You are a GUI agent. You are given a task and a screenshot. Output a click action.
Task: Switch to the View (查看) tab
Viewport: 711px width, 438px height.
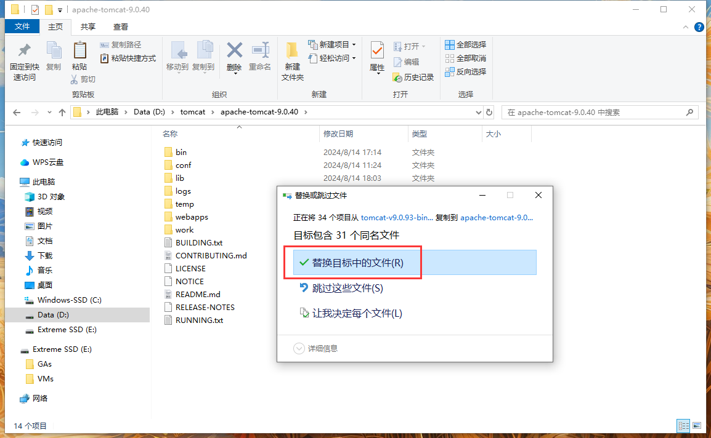(x=121, y=26)
